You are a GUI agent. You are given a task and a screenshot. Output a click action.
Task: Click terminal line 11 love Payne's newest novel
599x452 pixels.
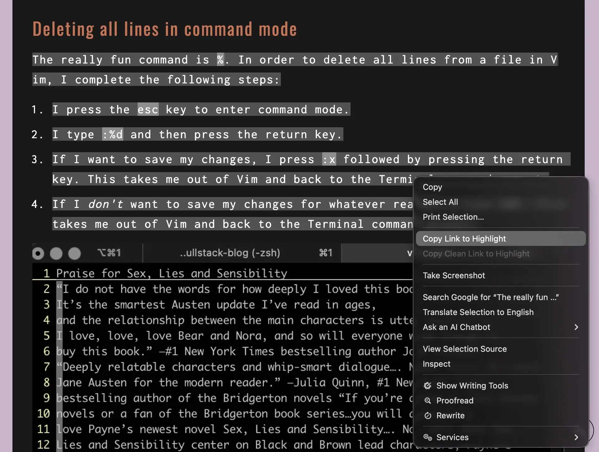point(234,429)
